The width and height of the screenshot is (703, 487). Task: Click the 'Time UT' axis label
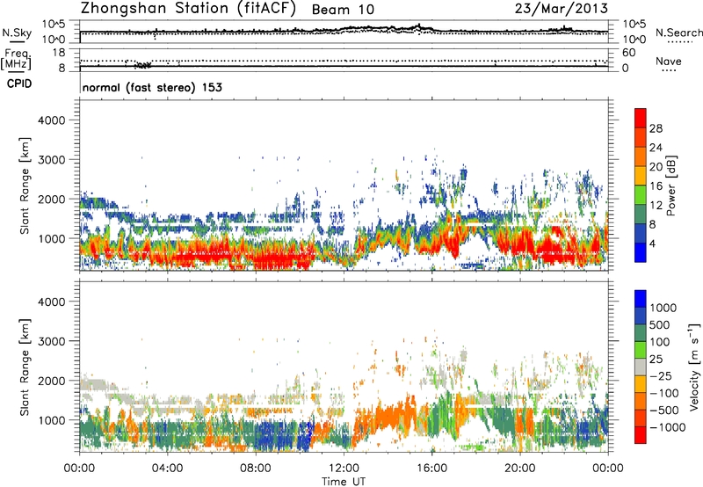(x=344, y=482)
